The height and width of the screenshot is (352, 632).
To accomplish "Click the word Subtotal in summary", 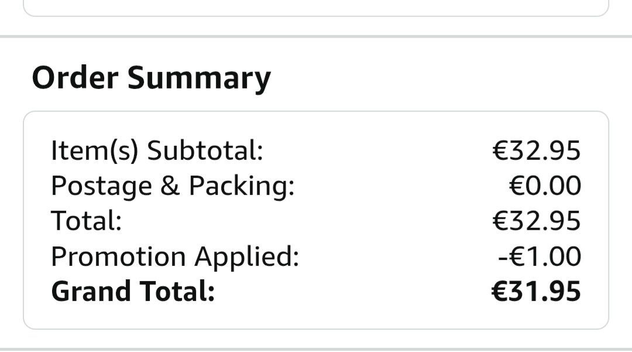I will pos(205,151).
